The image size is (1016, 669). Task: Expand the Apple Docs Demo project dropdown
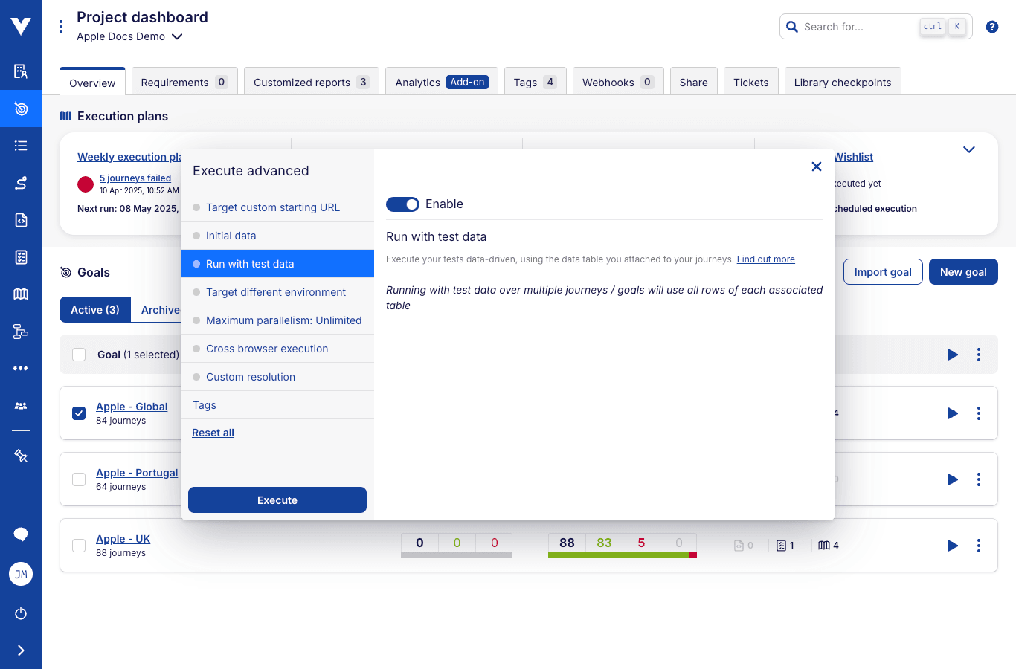coord(177,36)
